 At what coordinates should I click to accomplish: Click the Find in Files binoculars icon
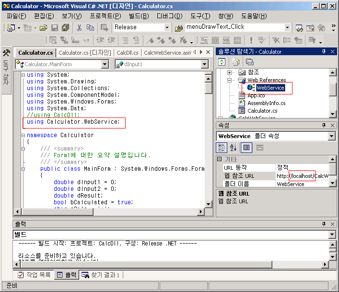(x=179, y=28)
